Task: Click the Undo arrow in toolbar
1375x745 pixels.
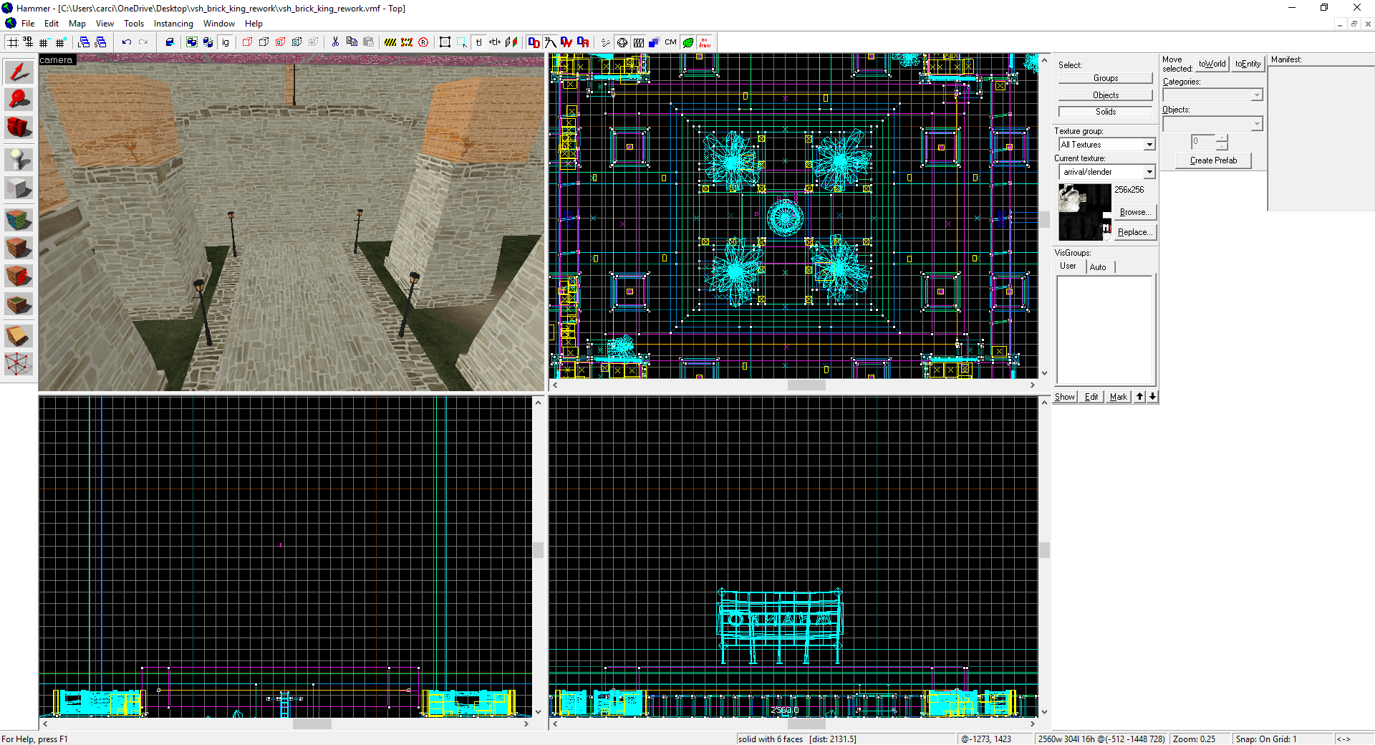Action: tap(127, 42)
